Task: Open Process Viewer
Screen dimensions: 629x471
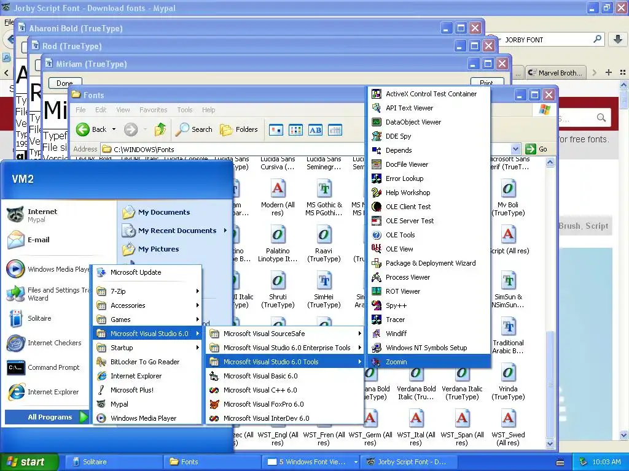Action: pyautogui.click(x=429, y=277)
